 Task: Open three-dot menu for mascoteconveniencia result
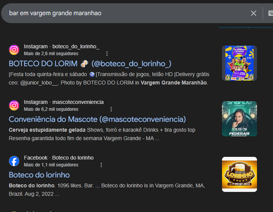pos(111,109)
